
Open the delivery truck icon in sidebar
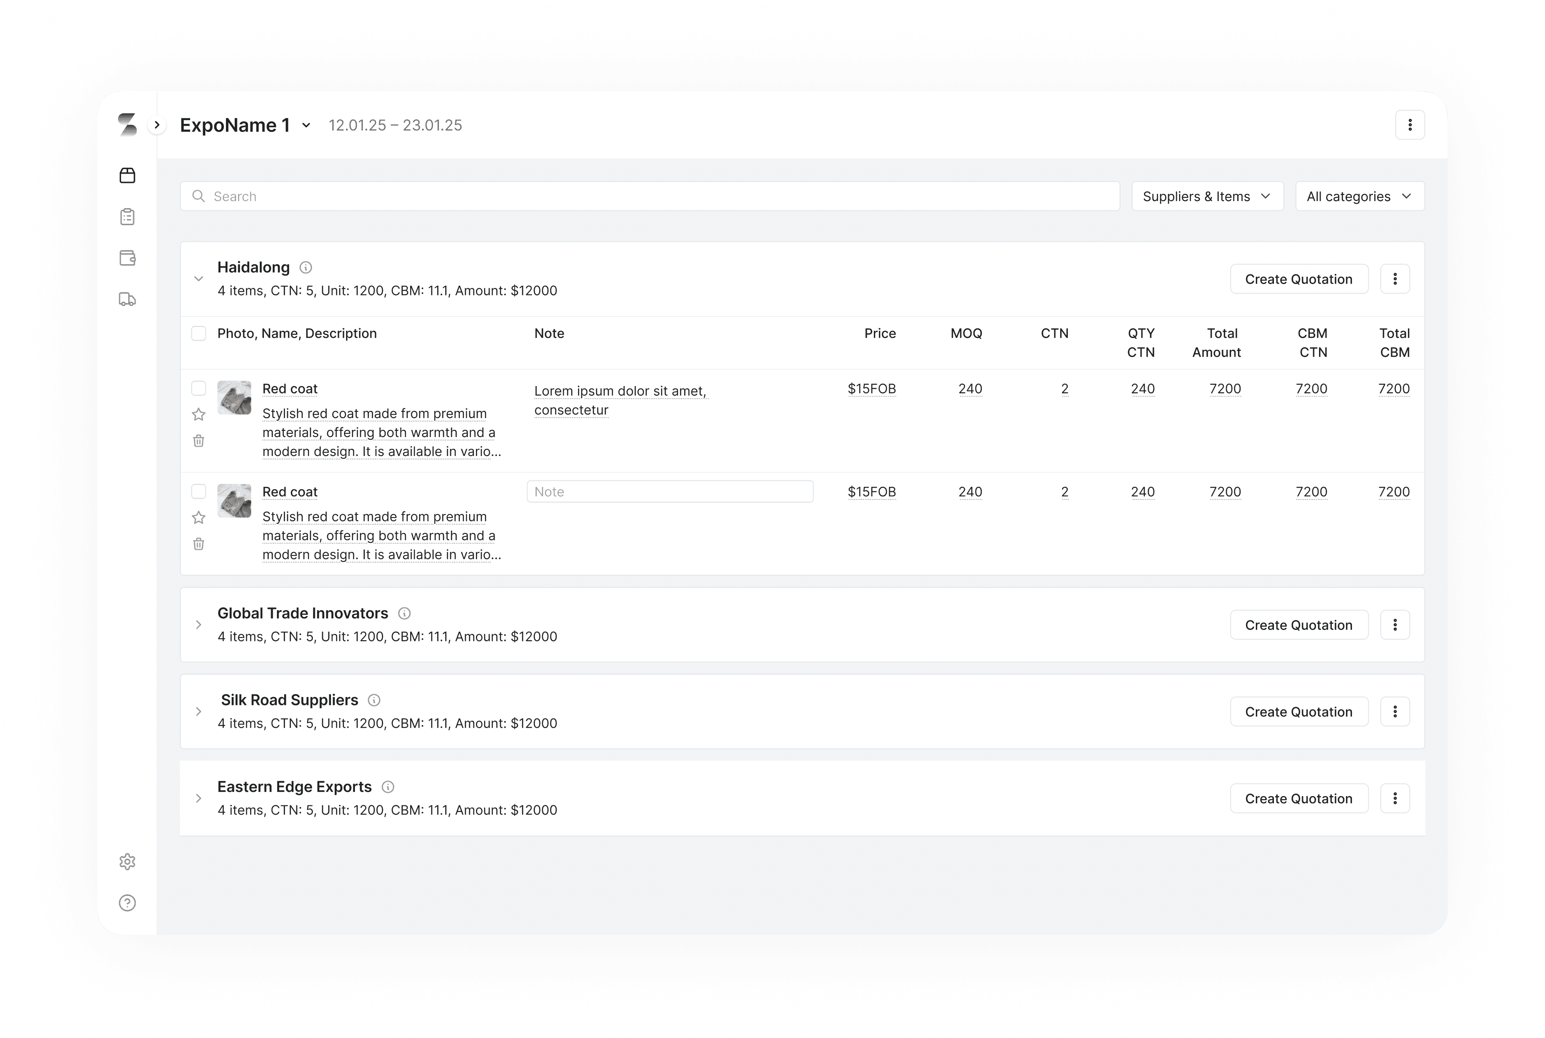coord(127,299)
